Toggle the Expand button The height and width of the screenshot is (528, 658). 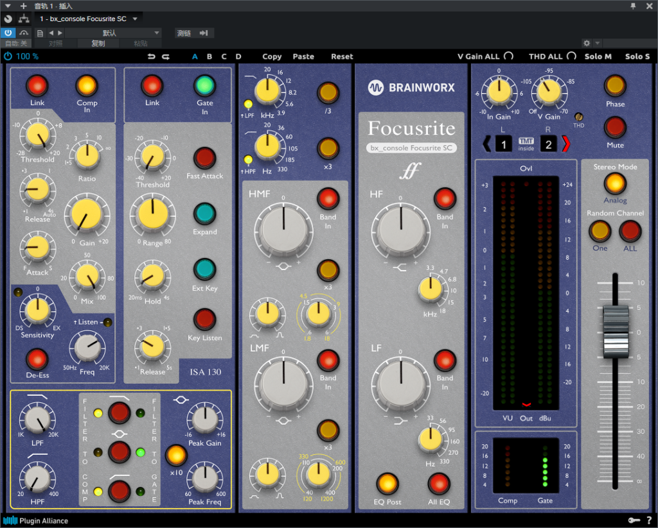[x=204, y=214]
